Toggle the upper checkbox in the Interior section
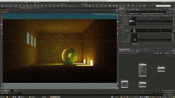The image size is (175, 98). point(131,43)
